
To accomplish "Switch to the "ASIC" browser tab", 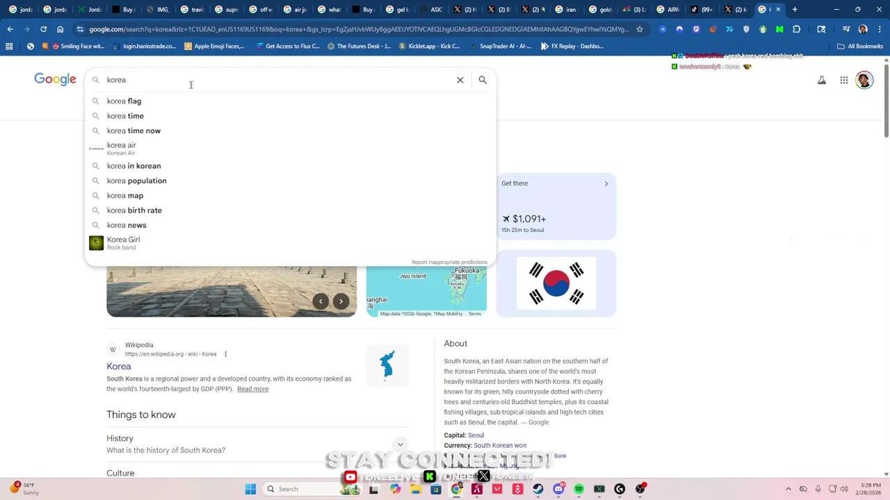I will (x=432, y=10).
